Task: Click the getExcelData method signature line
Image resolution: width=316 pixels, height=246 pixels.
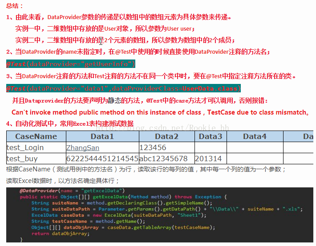Action: (x=123, y=197)
